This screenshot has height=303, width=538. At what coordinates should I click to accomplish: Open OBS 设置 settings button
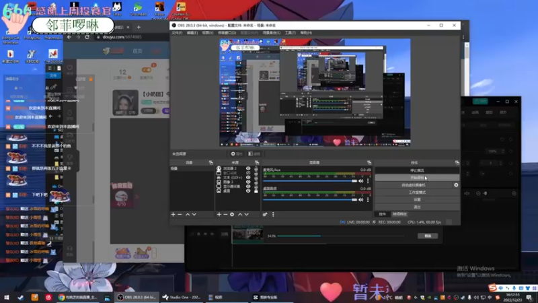(x=417, y=199)
